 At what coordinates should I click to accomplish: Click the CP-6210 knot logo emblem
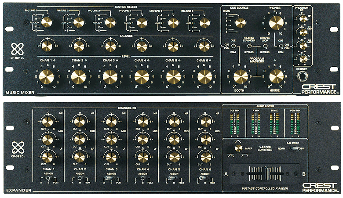click(18, 49)
